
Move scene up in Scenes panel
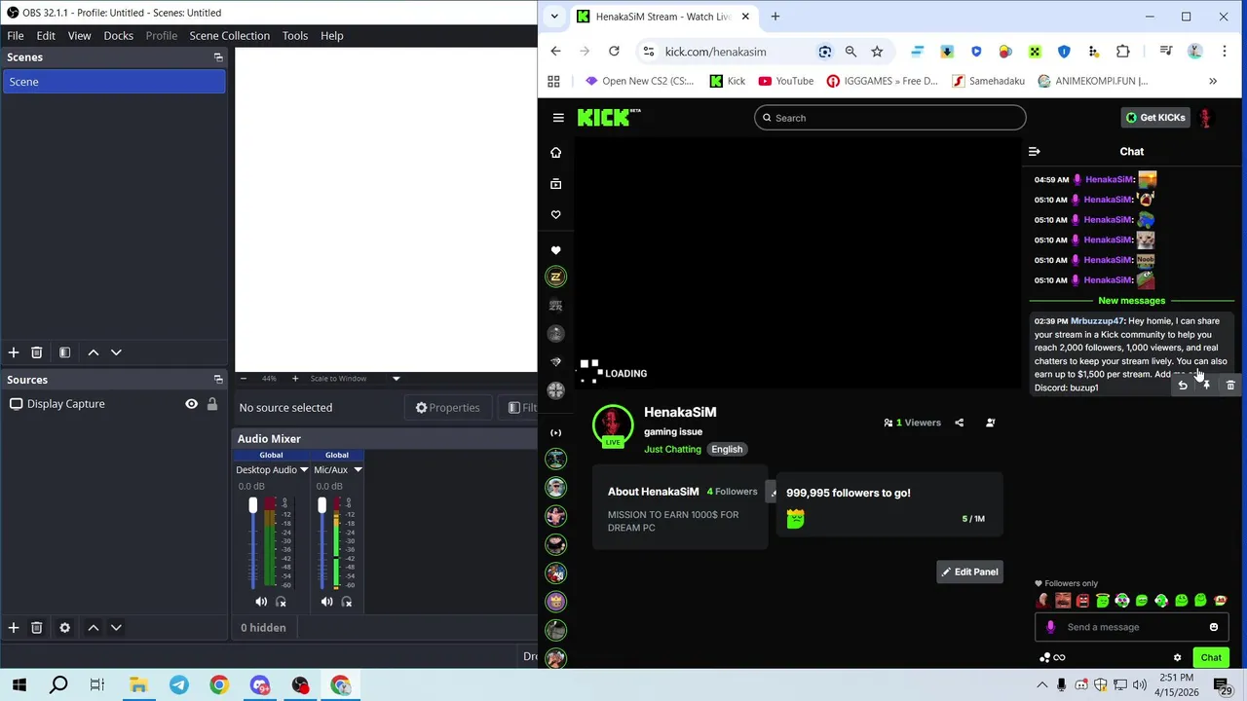[94, 352]
